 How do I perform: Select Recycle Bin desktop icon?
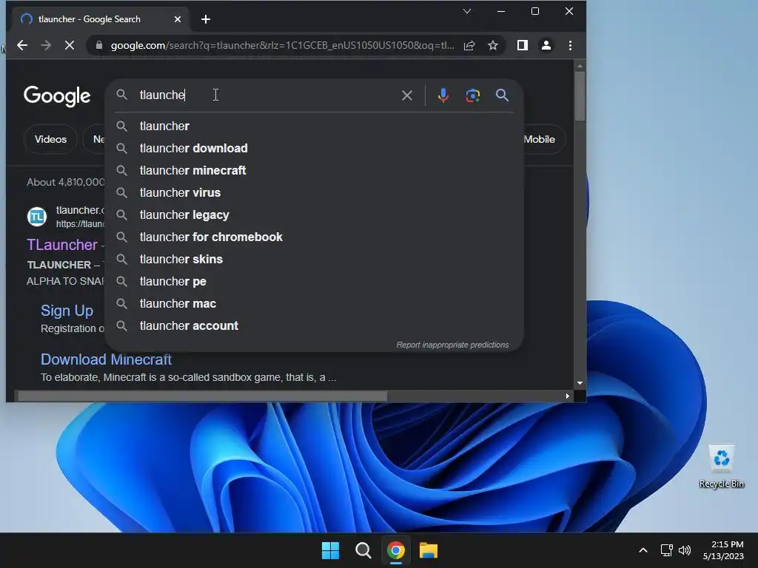721,467
